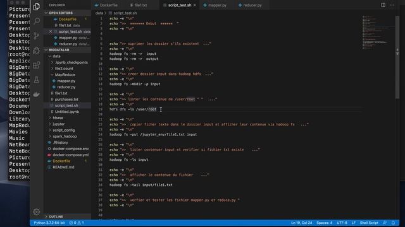Open README.md file
The height and width of the screenshot is (227, 405).
tap(68, 167)
